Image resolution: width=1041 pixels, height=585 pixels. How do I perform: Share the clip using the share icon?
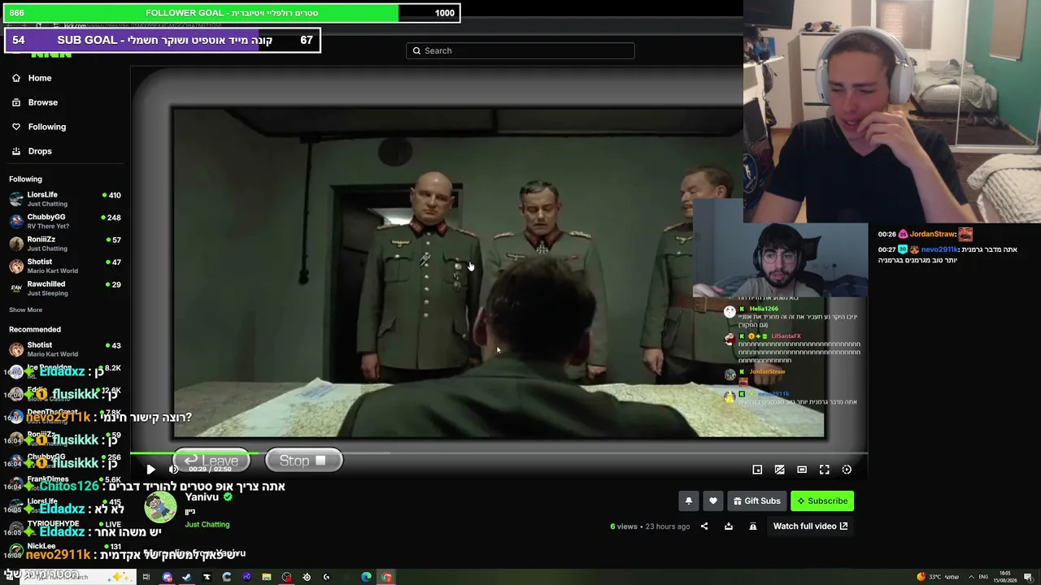coord(704,526)
